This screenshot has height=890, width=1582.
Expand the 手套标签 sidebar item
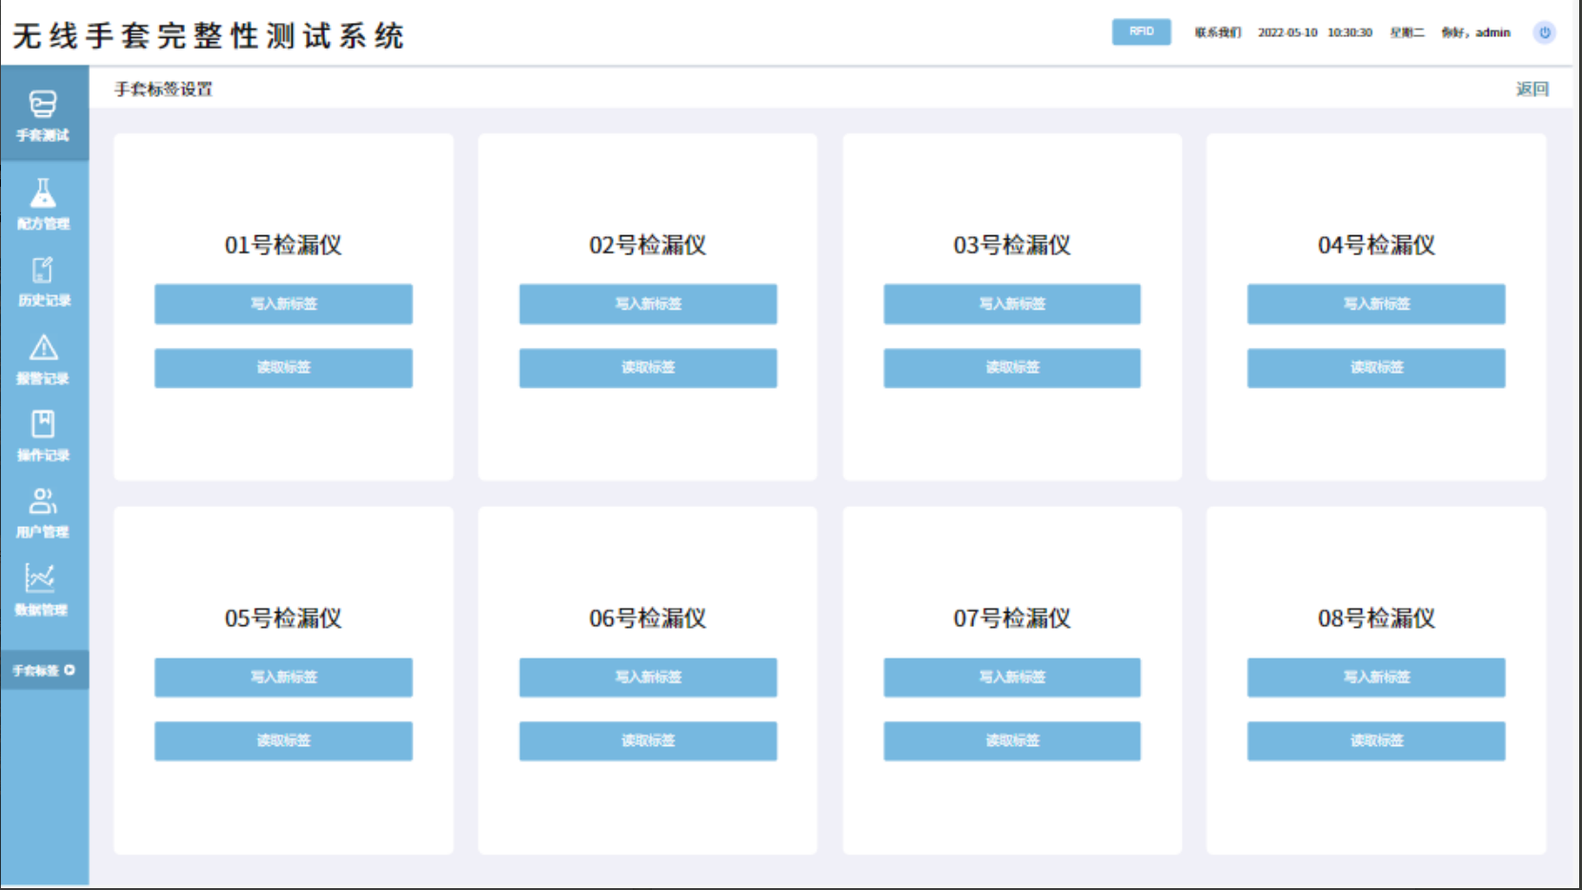[x=44, y=670]
